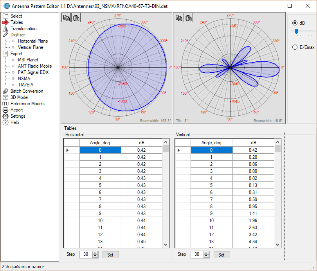Open the Tables section
This screenshot has height=271, width=317.
point(16,22)
